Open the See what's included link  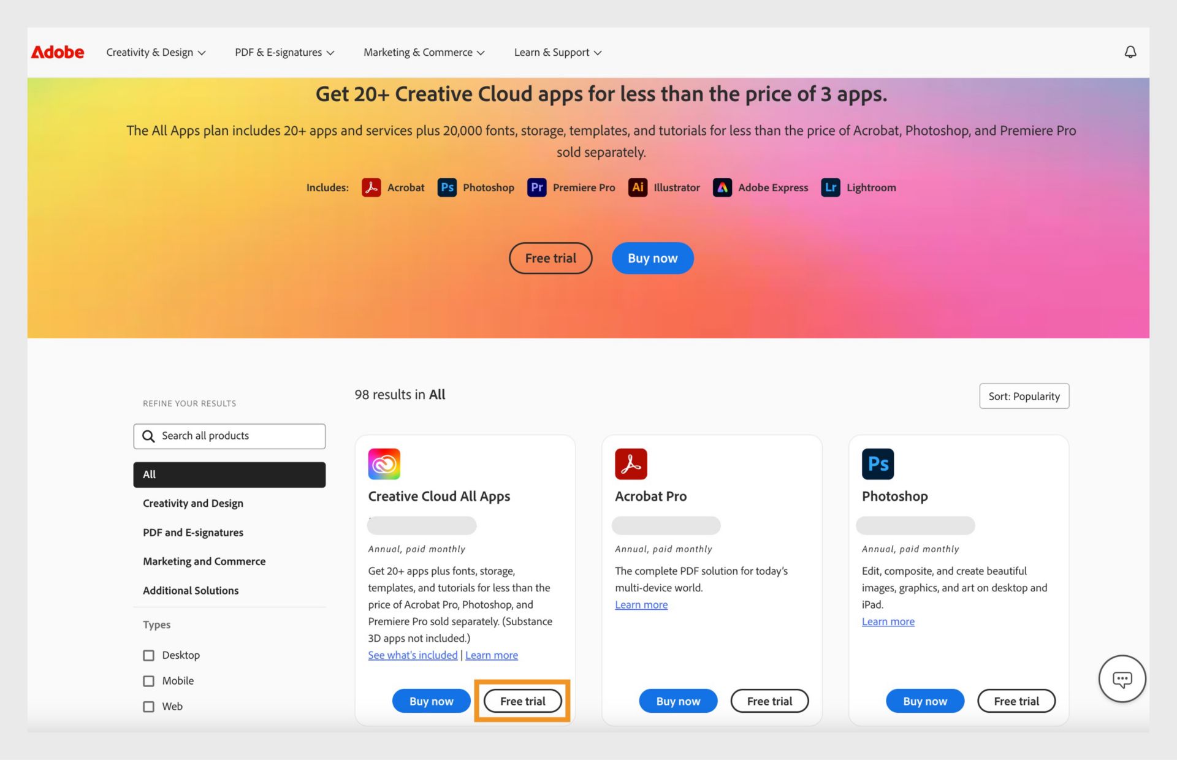[412, 655]
